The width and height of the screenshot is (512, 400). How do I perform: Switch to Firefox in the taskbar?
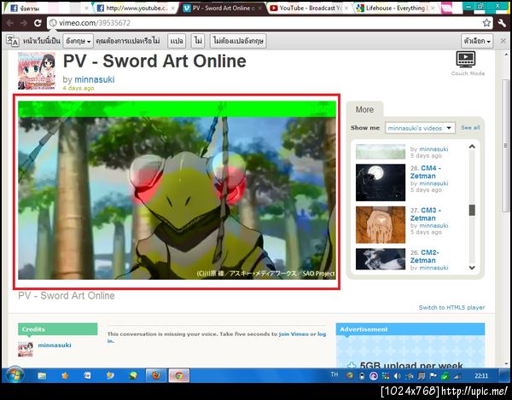(156, 375)
